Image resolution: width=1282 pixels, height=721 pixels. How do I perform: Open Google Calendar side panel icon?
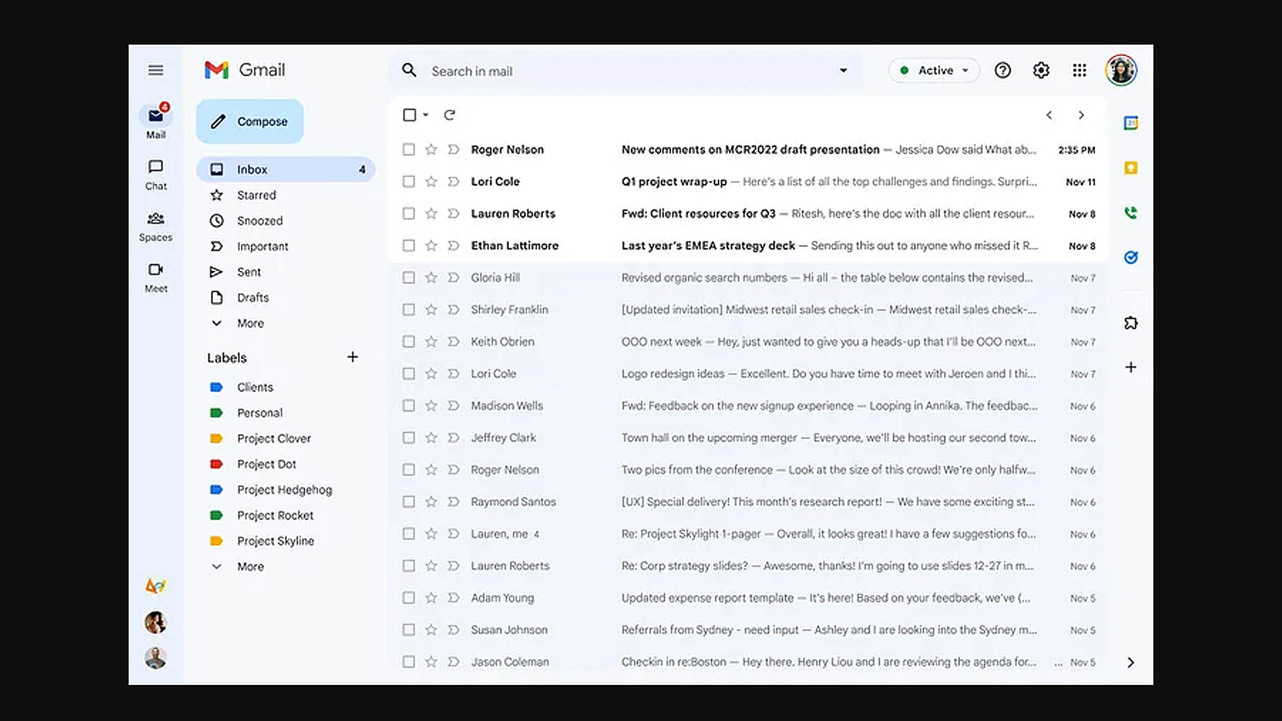pyautogui.click(x=1130, y=123)
